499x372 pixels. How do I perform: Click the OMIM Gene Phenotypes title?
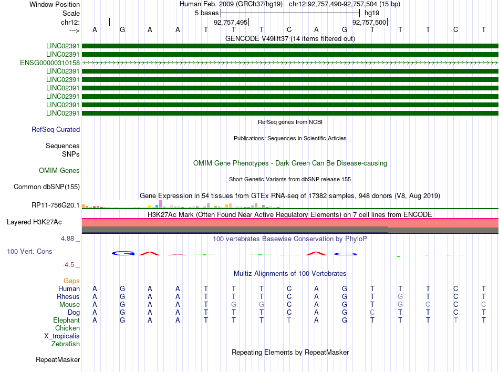click(290, 163)
